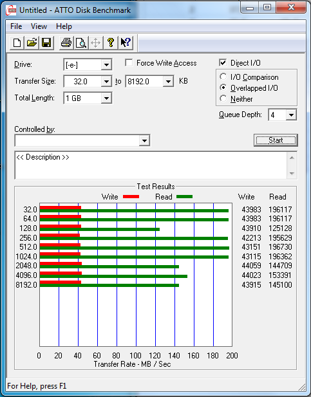Open the File menu
311x397 pixels.
pos(16,26)
